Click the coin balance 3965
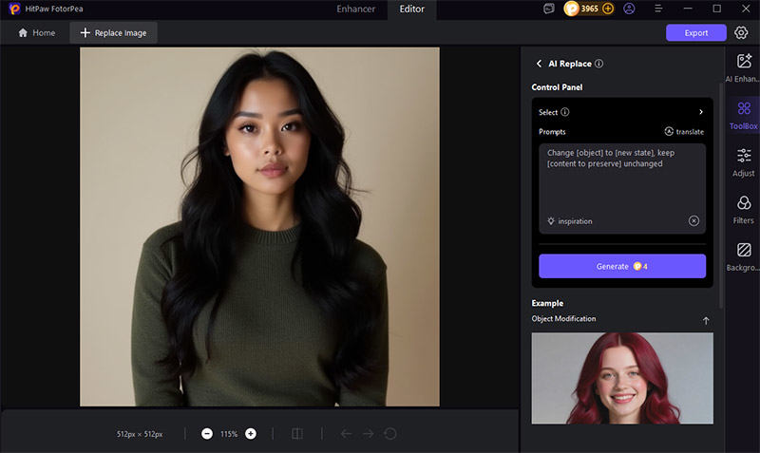Screen dimensions: 760x453 click(589, 9)
